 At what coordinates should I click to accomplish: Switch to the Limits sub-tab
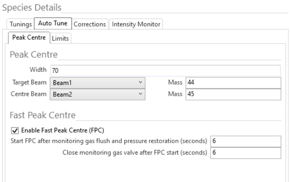(61, 38)
